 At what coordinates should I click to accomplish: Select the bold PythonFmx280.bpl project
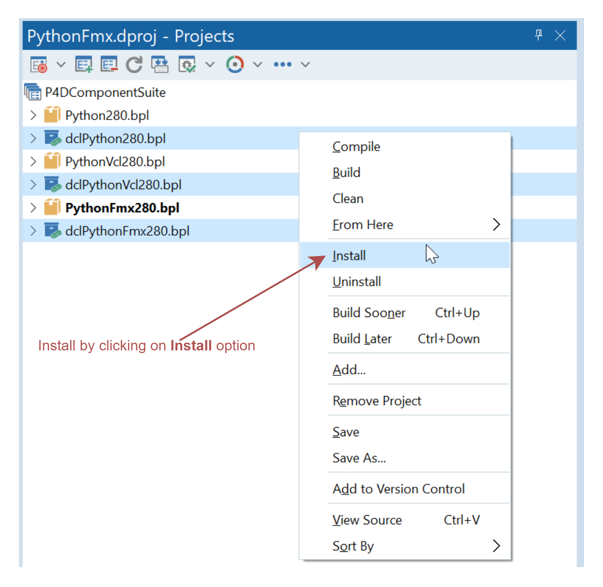pos(122,208)
